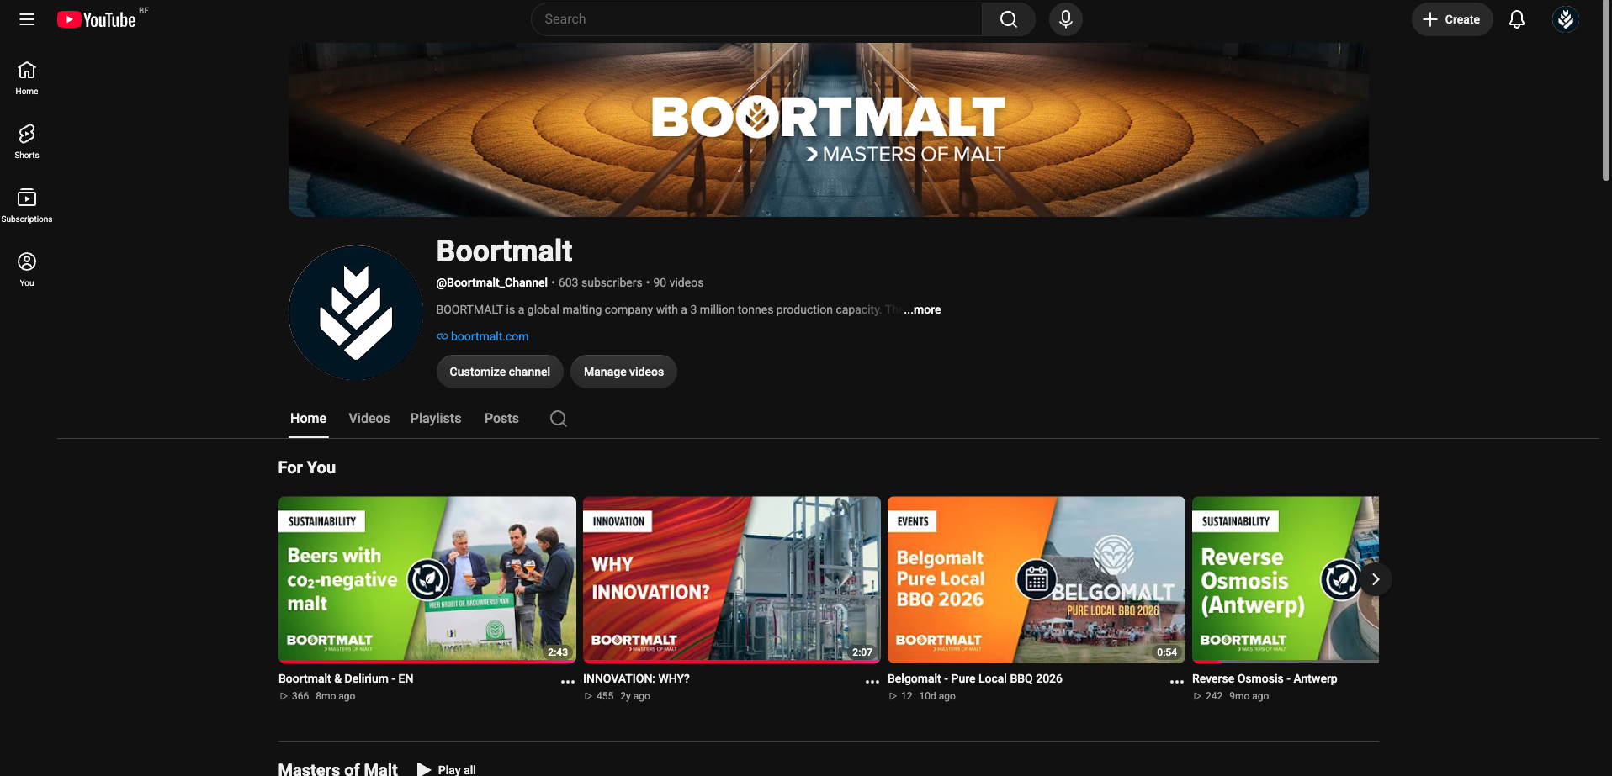This screenshot has width=1612, height=776.
Task: Switch to the Posts tab
Action: pos(501,419)
